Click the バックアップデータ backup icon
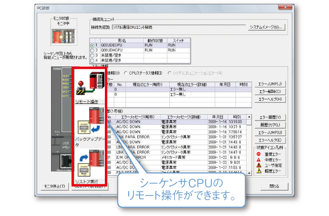The image size is (329, 216). 89,124
